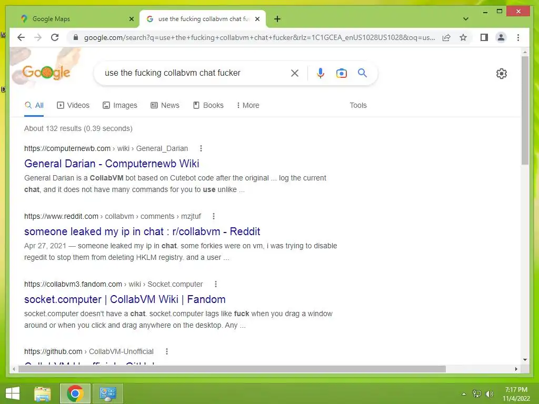Close the Google Maps tab
This screenshot has height=404, width=539.
pyautogui.click(x=131, y=19)
